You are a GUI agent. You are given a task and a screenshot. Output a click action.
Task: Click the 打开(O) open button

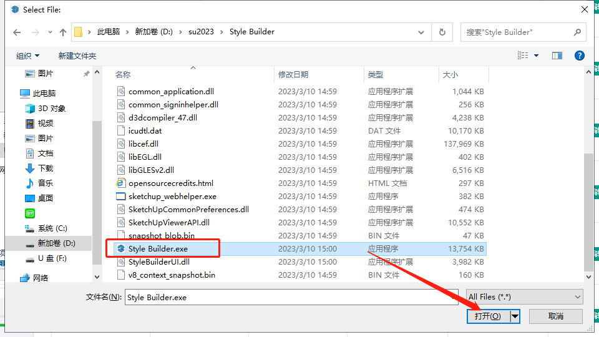tap(487, 316)
